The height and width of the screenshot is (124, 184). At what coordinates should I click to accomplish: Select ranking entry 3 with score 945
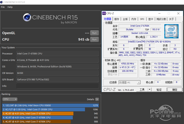[x=50, y=114]
